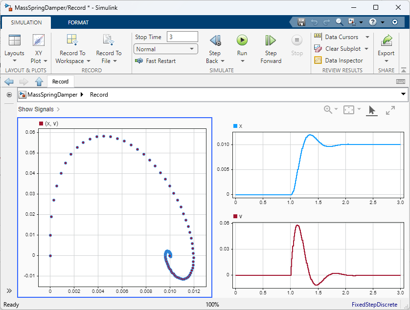Select the Record document tab
Image resolution: width=410 pixels, height=310 pixels.
(61, 82)
